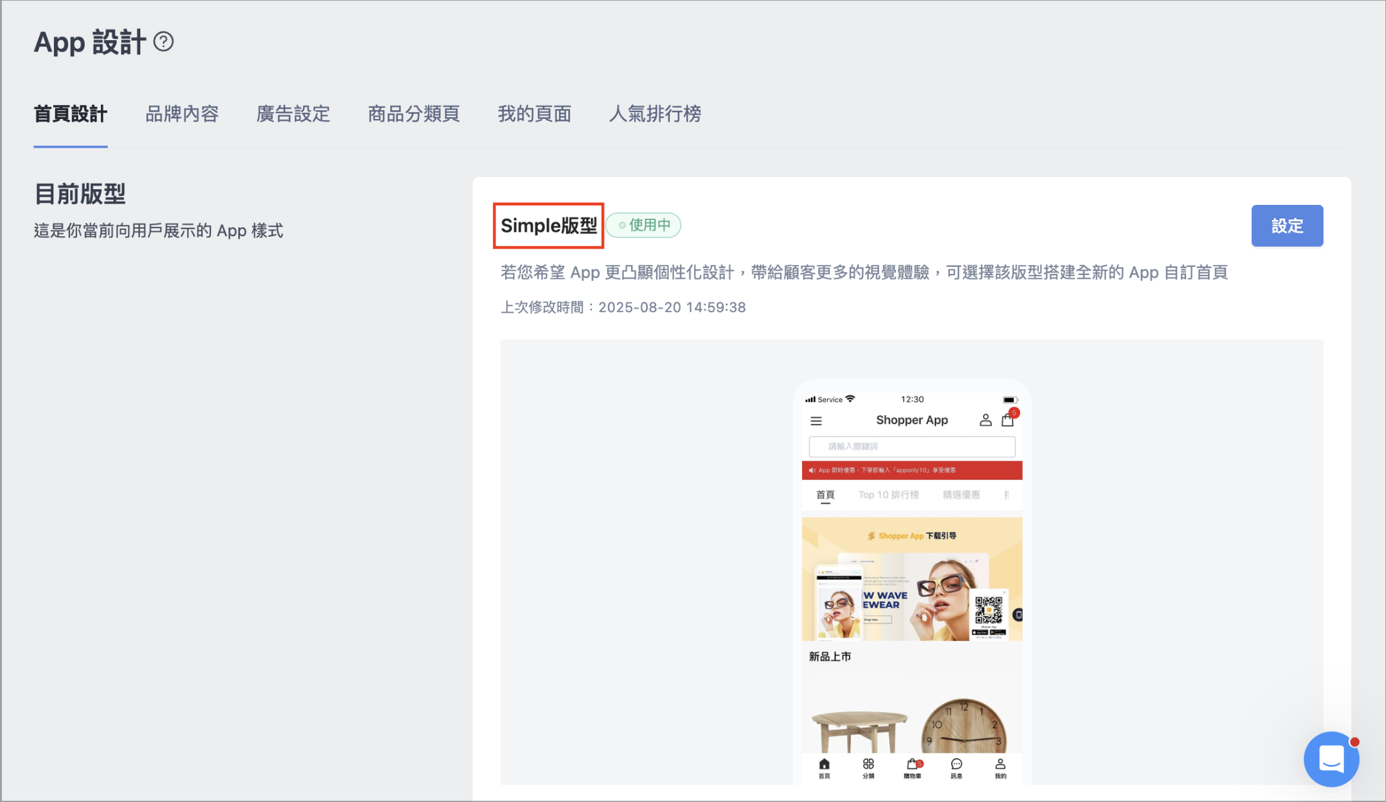The image size is (1386, 802).
Task: Select the 首頁 tab in phone preview
Action: (825, 495)
